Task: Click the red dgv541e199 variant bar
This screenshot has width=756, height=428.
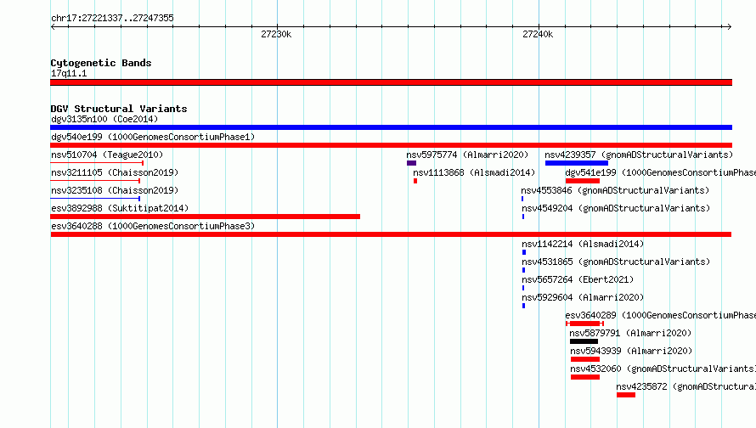Action: tap(583, 181)
